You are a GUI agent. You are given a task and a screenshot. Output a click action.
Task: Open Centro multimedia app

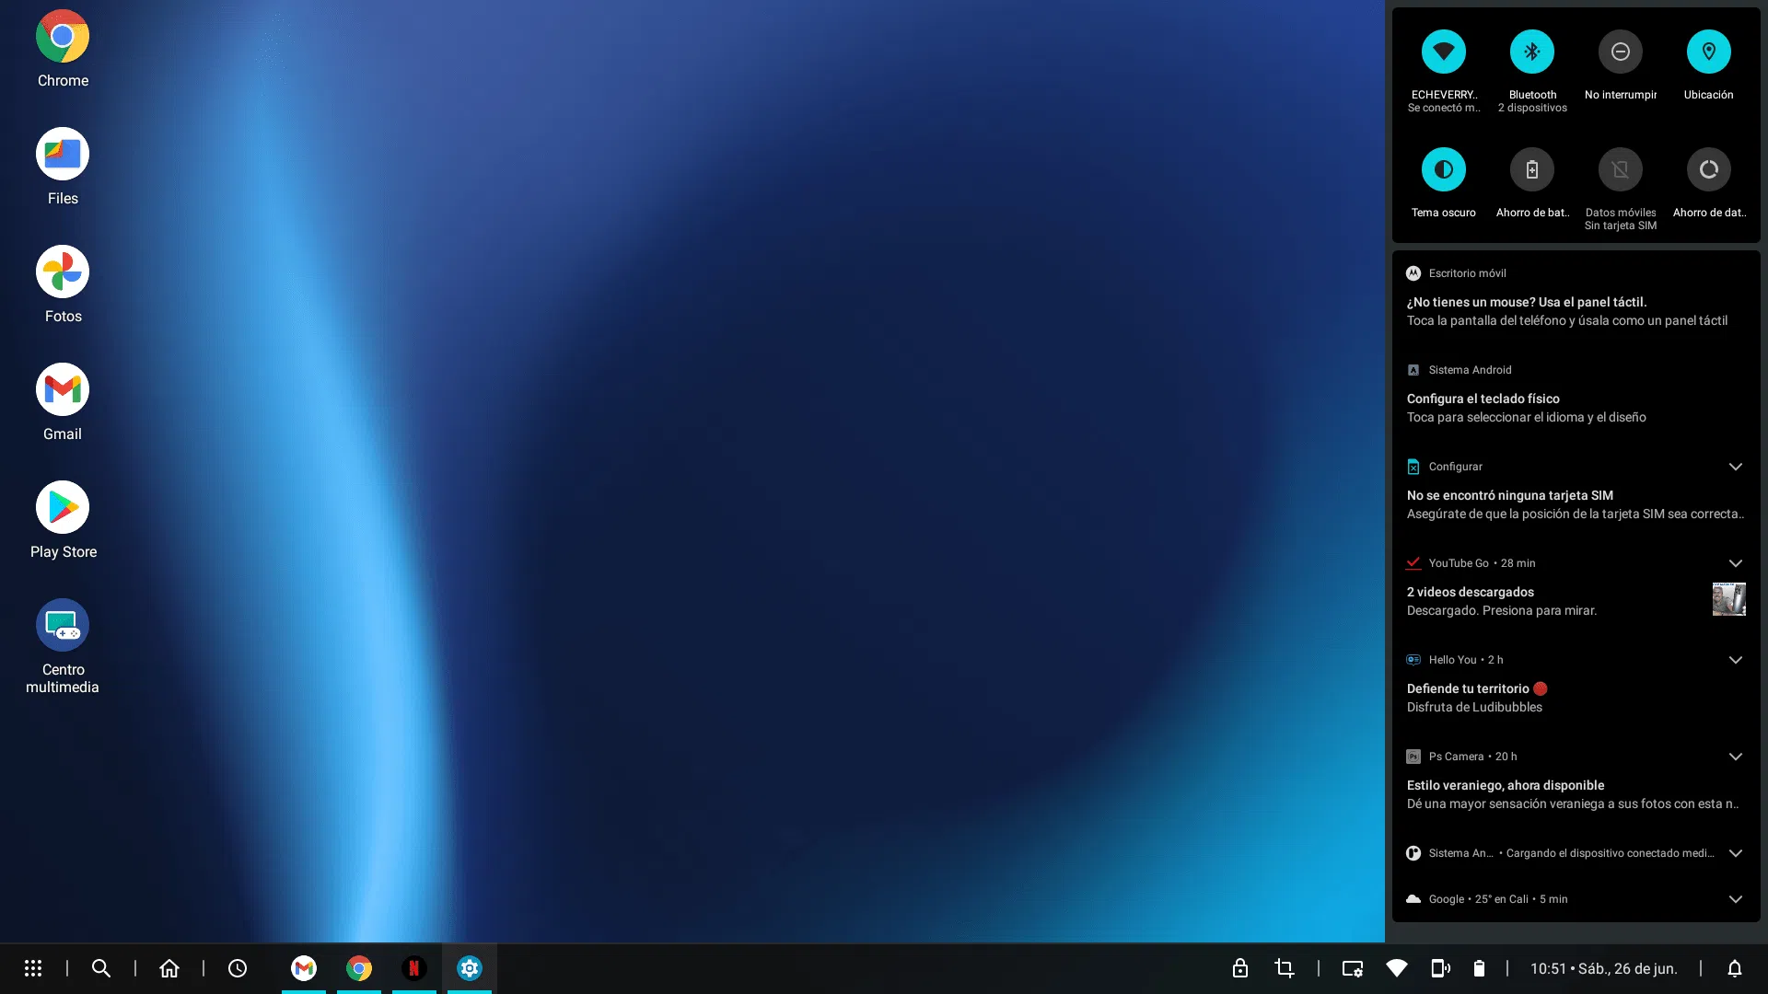(x=63, y=626)
